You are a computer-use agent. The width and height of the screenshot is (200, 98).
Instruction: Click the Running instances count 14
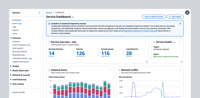click(x=51, y=53)
